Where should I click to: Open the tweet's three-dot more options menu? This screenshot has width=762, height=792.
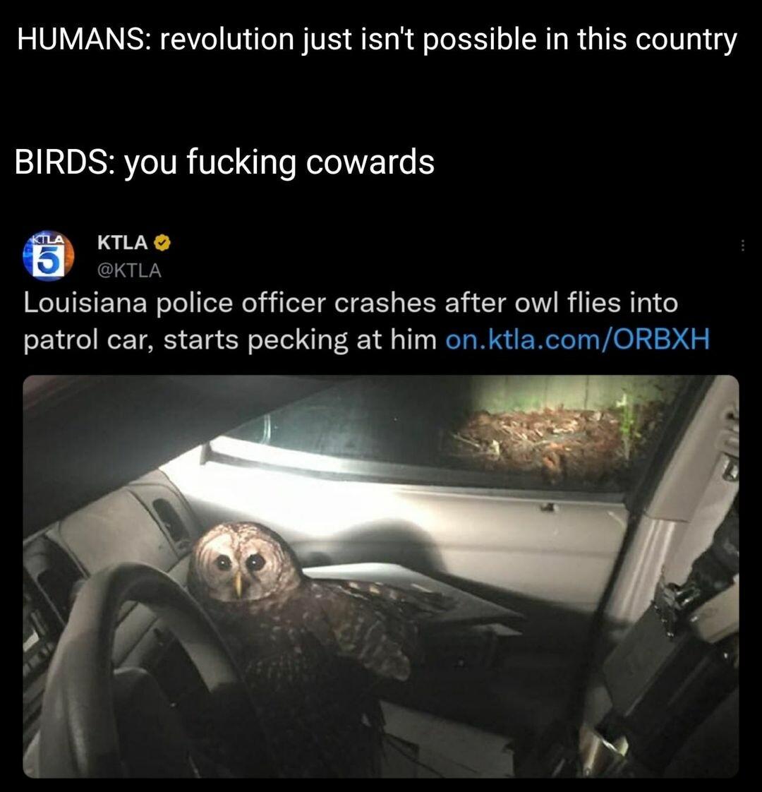(742, 246)
